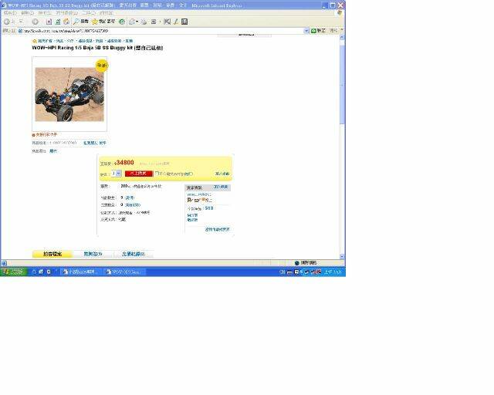The width and height of the screenshot is (494, 395).
Task: Open Search with the magnifier toolbar icon
Action: point(80,22)
